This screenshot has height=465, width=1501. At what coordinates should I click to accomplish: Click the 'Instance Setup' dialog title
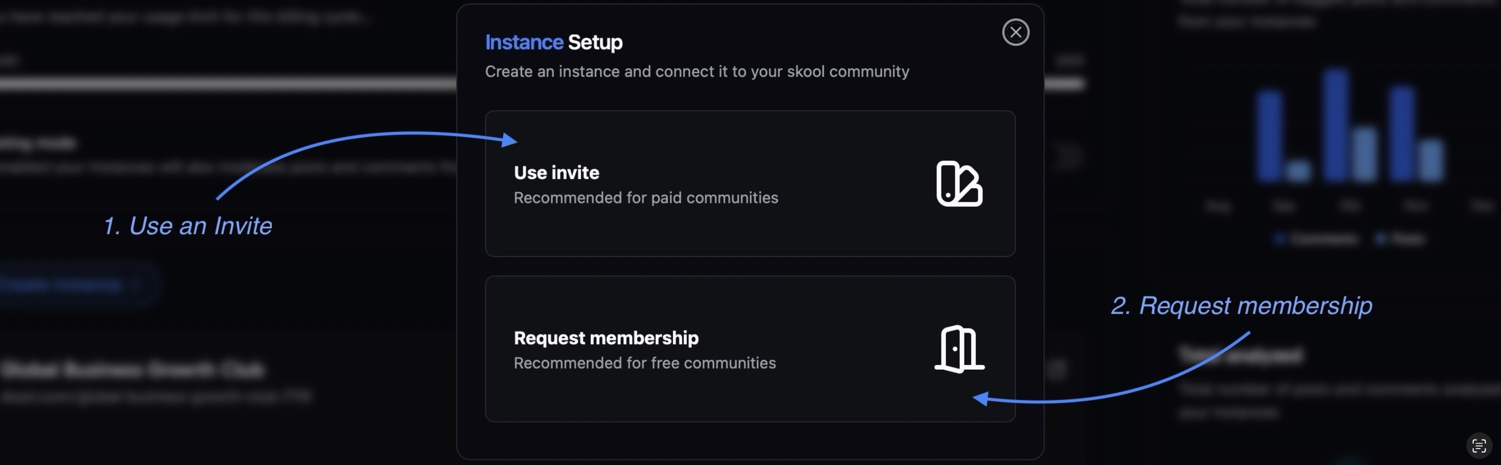[553, 42]
